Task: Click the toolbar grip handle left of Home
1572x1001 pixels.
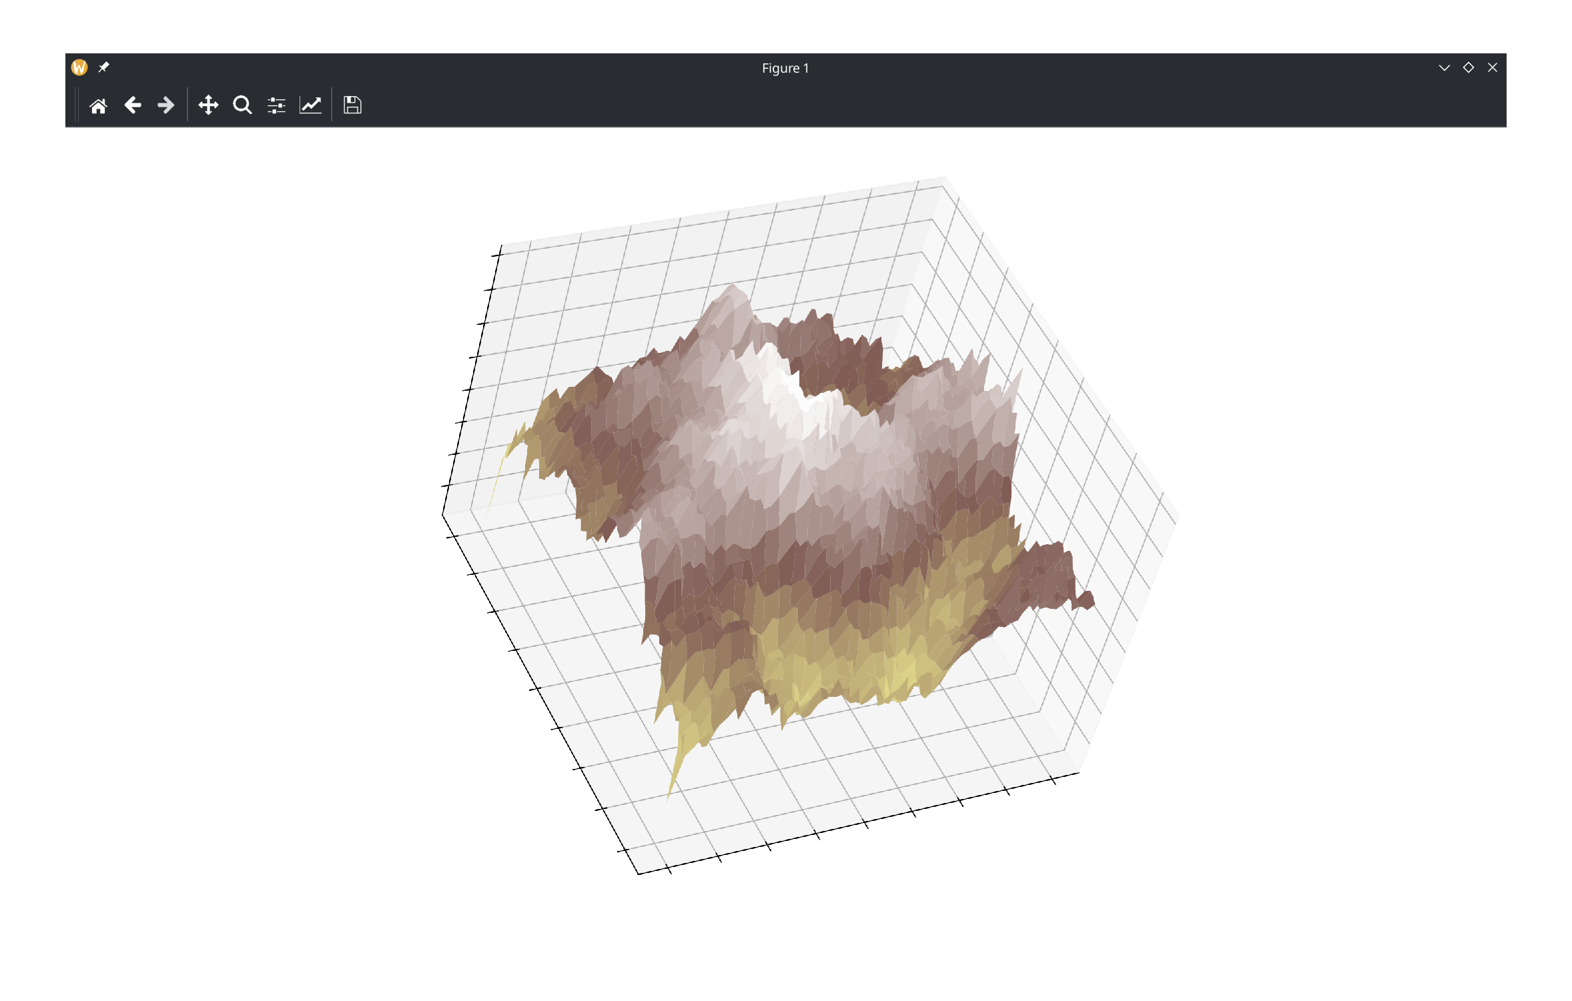Action: pos(76,105)
